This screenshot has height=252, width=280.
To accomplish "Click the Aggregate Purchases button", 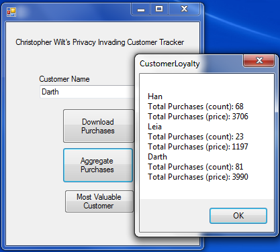I will tap(98, 165).
